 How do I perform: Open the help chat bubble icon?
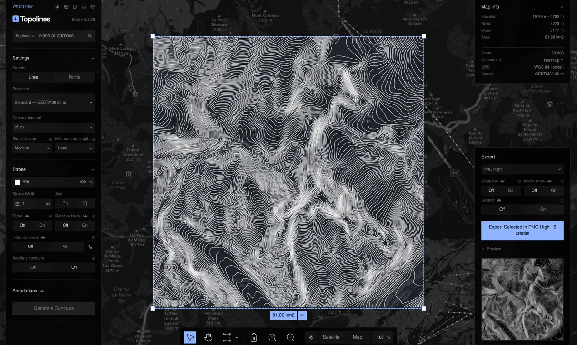[75, 7]
